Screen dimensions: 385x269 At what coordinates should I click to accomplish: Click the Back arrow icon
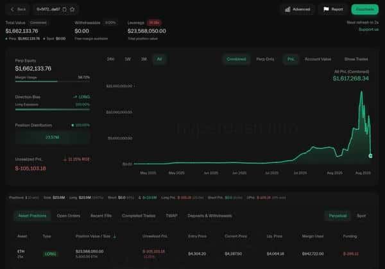pos(12,10)
